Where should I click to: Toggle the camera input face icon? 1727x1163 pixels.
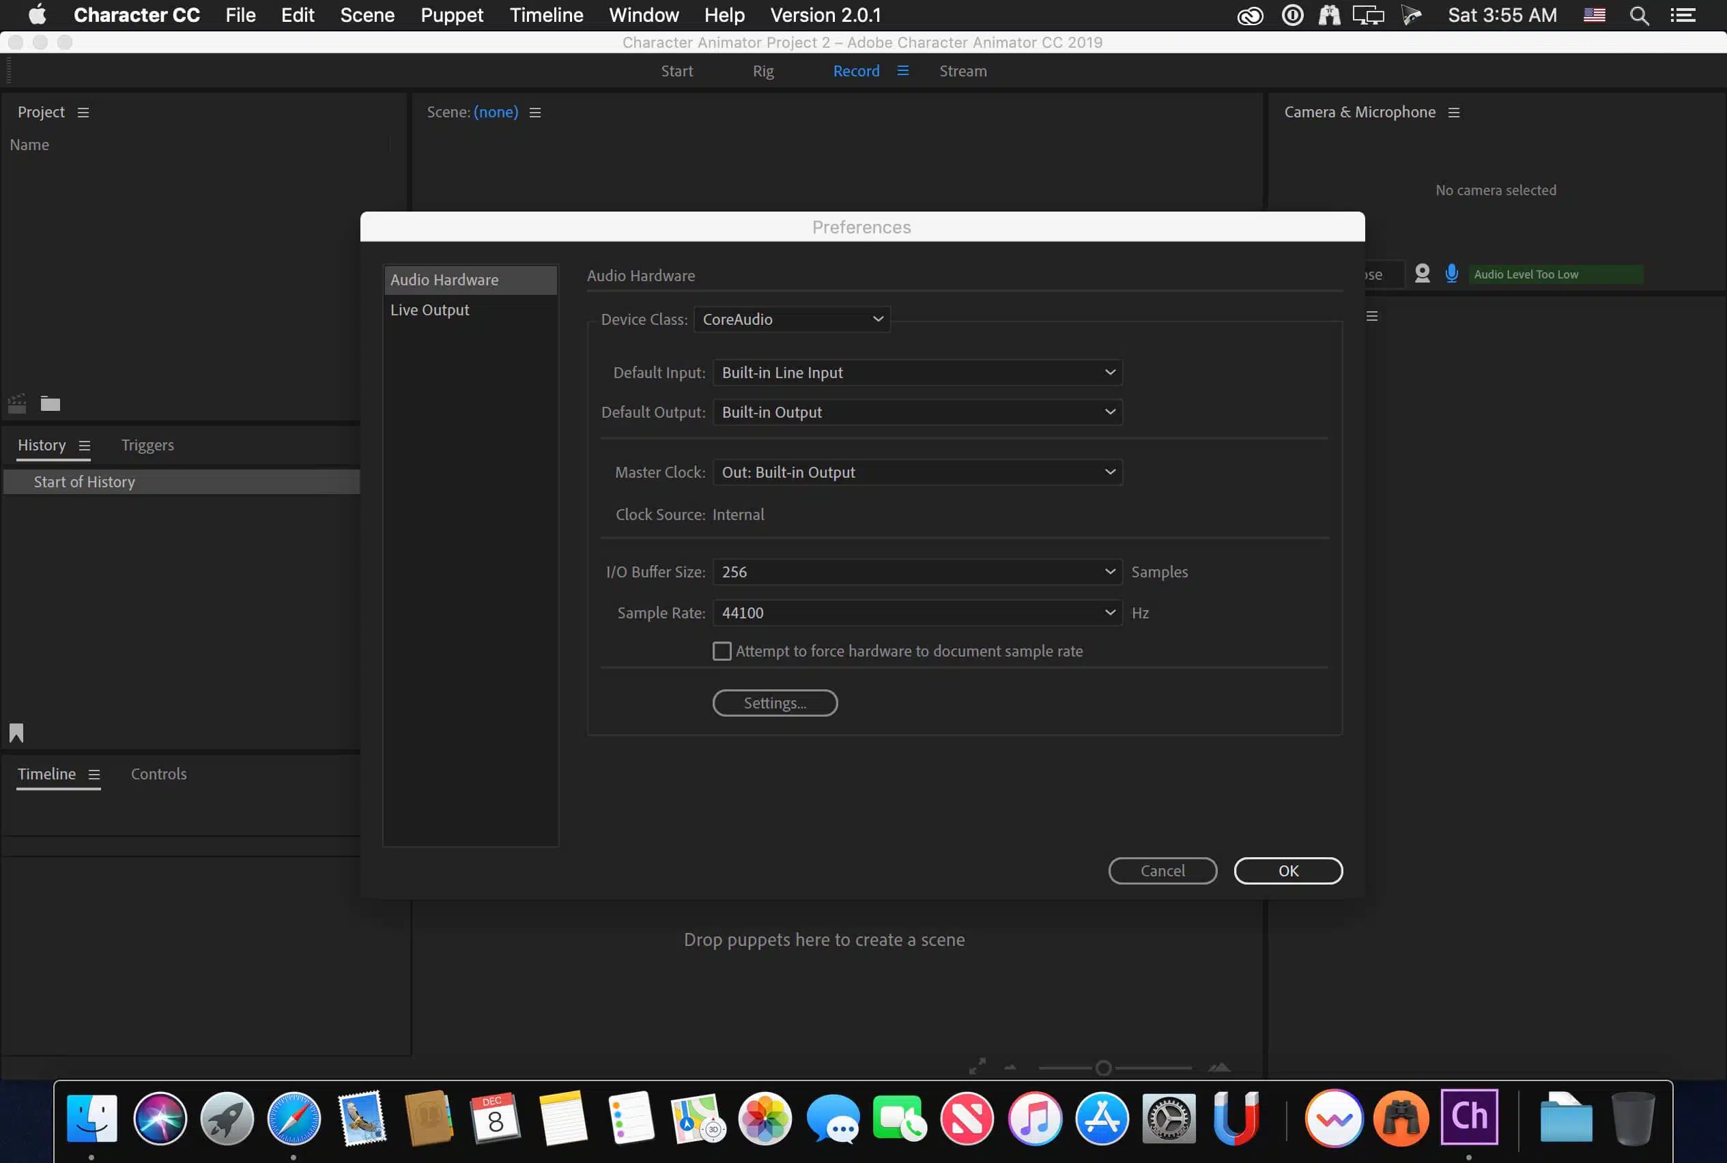coord(1422,274)
